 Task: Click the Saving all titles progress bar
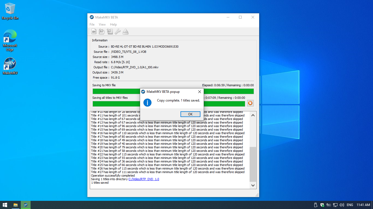click(x=169, y=104)
